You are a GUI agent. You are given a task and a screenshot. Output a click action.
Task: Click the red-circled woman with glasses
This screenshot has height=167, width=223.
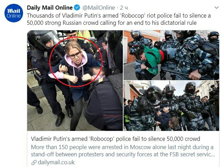point(76,62)
